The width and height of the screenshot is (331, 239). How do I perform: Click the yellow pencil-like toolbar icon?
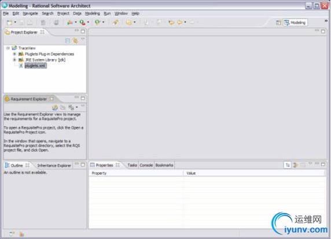(115, 22)
